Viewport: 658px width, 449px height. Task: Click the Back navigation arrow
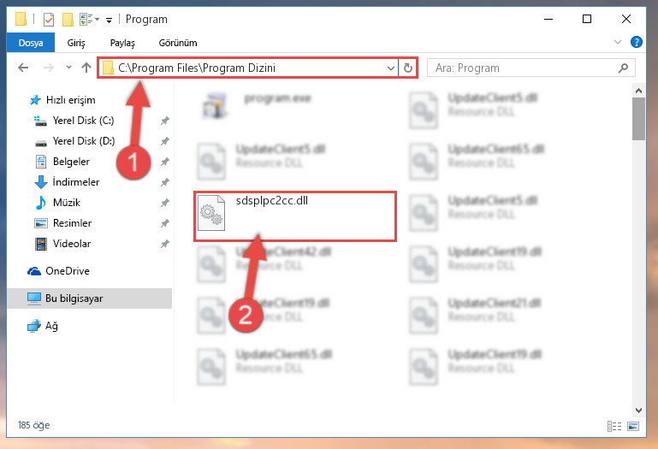23,68
